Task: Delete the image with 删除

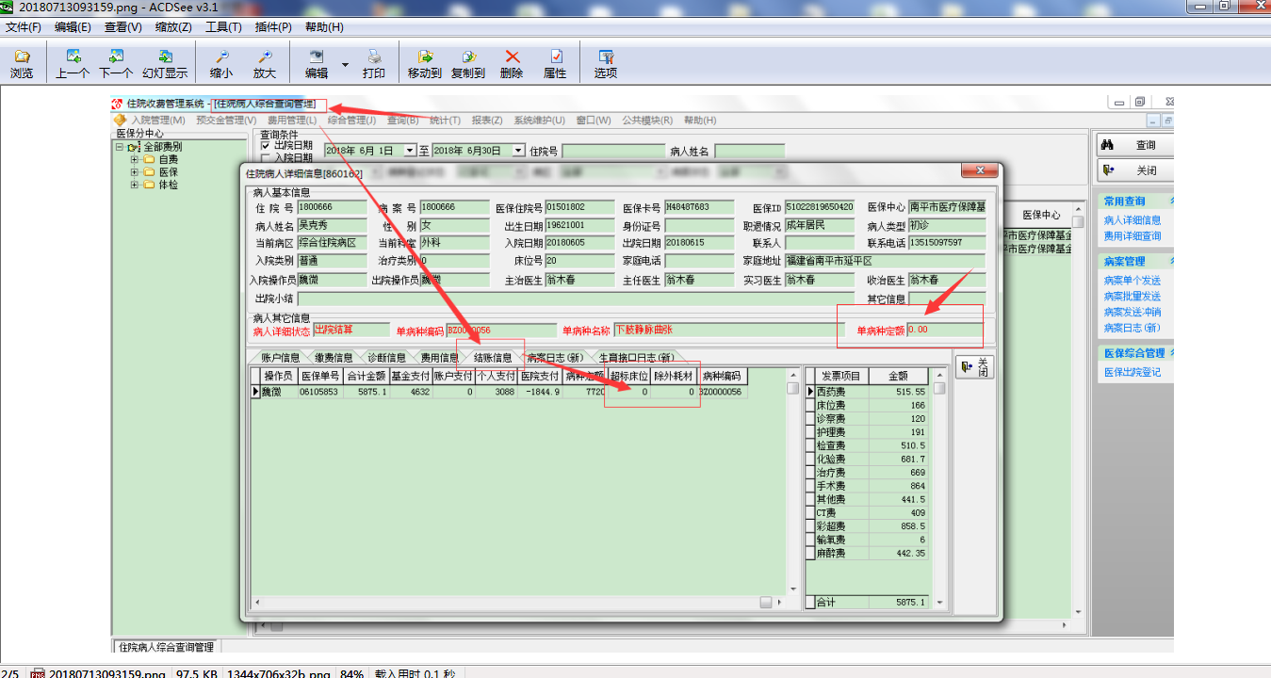Action: [512, 64]
